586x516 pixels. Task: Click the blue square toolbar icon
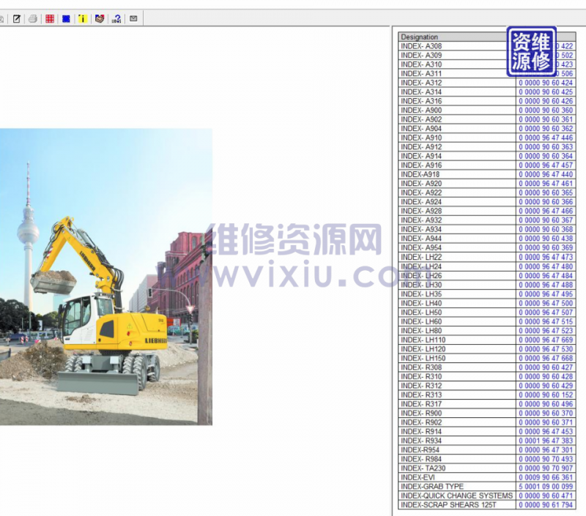click(66, 18)
